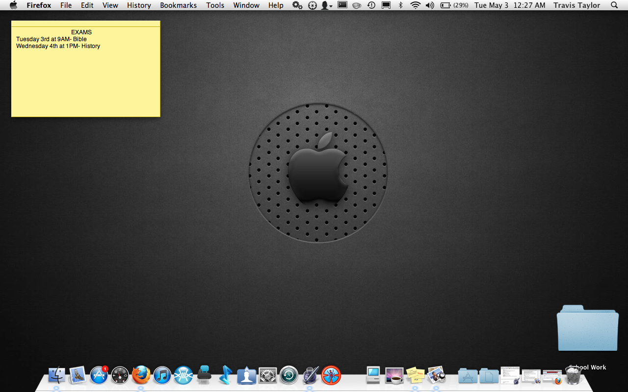Open the Window menu
Viewport: 628px width, 392px height.
246,5
